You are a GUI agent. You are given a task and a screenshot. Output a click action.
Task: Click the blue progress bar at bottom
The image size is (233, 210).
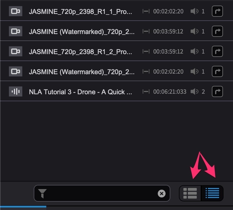click(23, 207)
